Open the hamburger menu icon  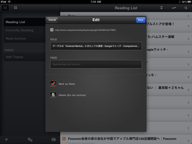(5, 8)
